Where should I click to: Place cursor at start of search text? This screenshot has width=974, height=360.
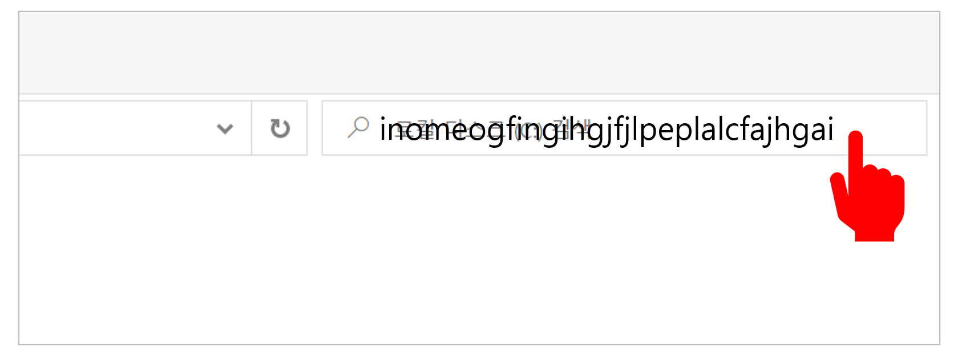[380, 129]
